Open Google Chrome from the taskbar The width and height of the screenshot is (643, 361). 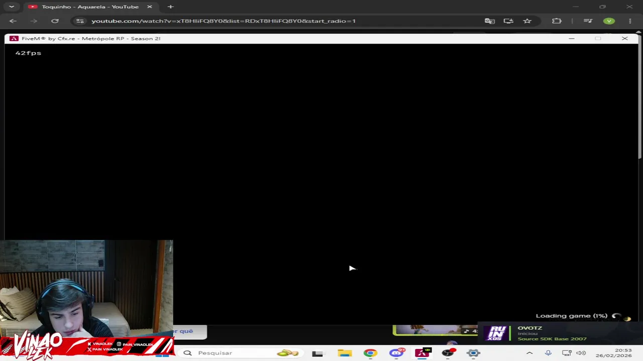coord(370,353)
